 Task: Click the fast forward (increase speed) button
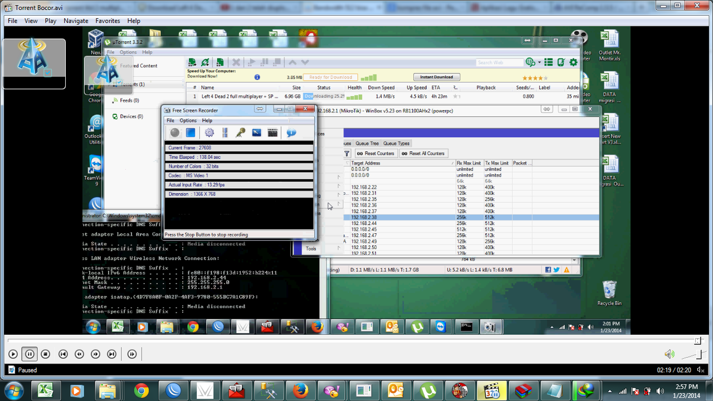tap(95, 354)
